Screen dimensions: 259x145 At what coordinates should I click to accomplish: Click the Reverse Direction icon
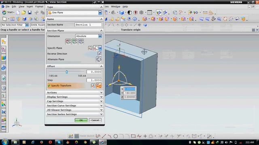pos(100,54)
